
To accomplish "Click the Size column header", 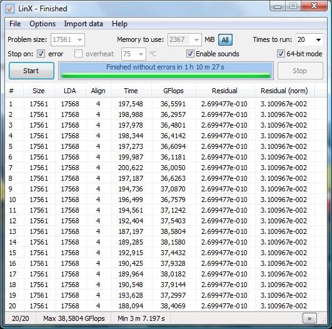I will click(x=39, y=91).
